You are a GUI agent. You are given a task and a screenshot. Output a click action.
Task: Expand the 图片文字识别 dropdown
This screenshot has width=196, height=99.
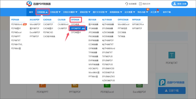pos(100,12)
